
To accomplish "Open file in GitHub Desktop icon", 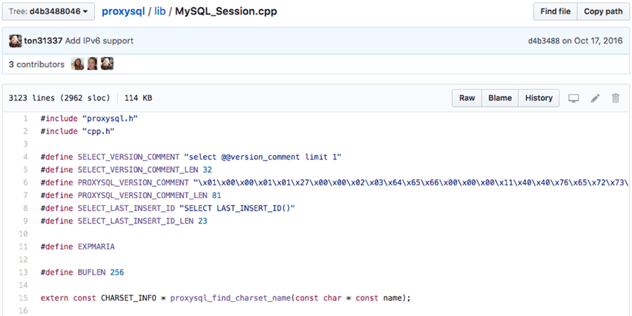I will [574, 98].
